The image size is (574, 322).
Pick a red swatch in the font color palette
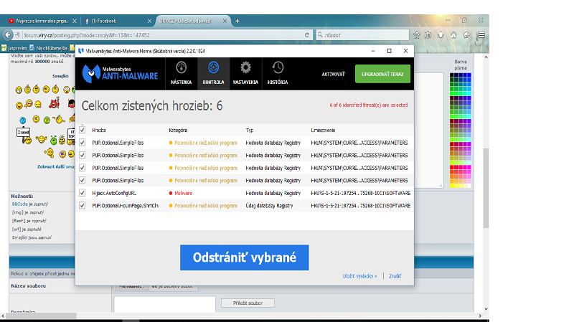(x=452, y=167)
